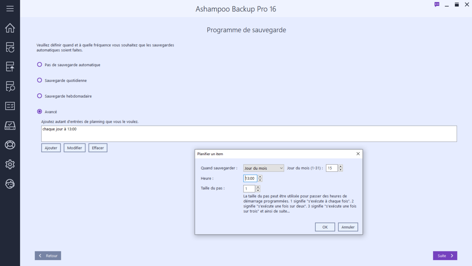Click the Jour du mois value field
This screenshot has width=472, height=266.
pyautogui.click(x=332, y=168)
